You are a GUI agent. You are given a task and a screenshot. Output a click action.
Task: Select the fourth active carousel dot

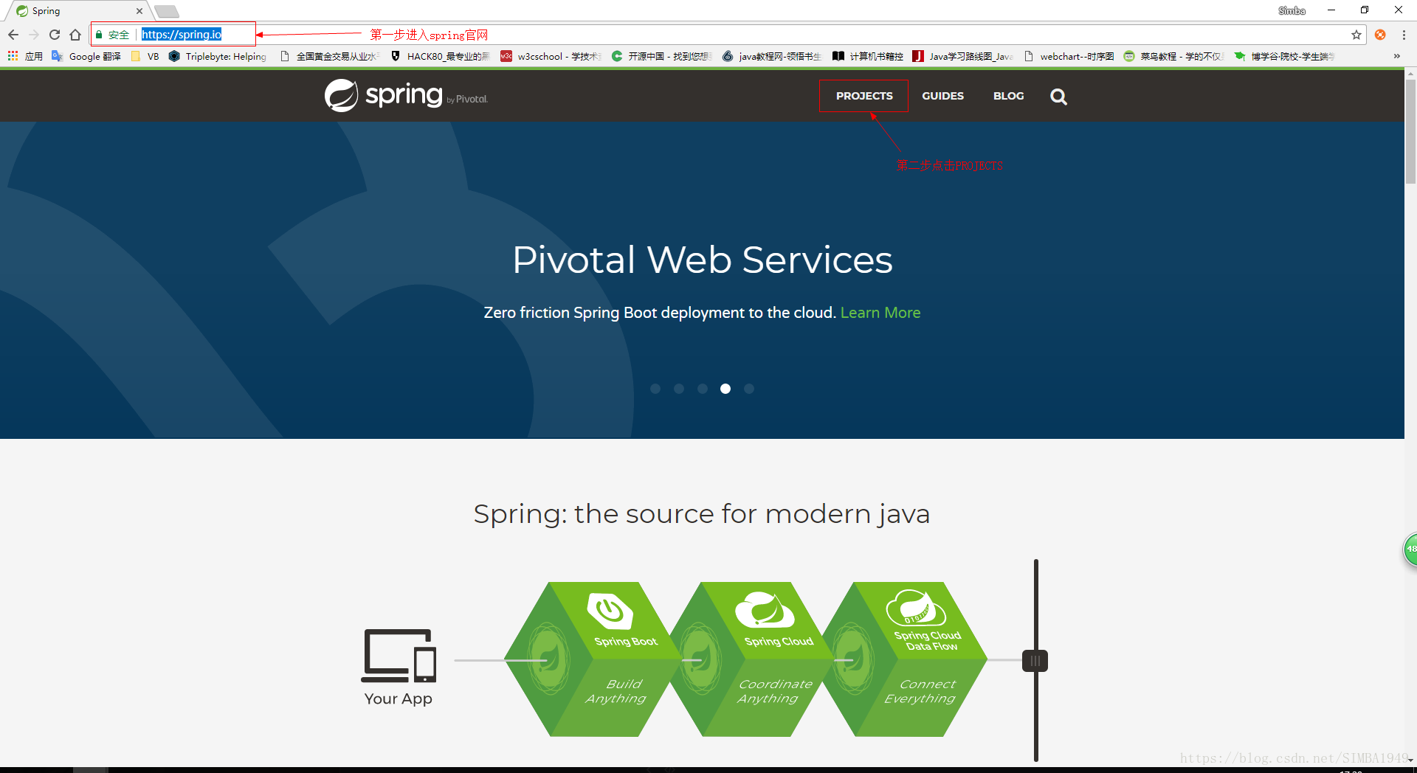[x=725, y=389]
